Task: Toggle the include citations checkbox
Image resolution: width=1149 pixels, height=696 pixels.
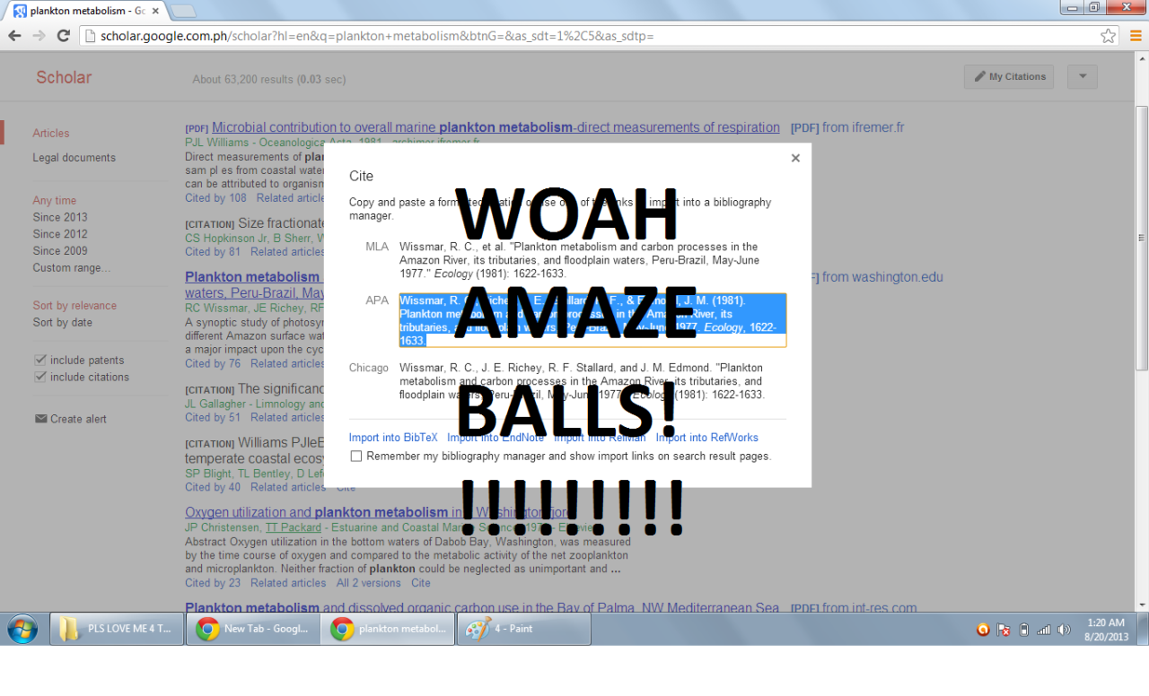Action: pyautogui.click(x=39, y=377)
